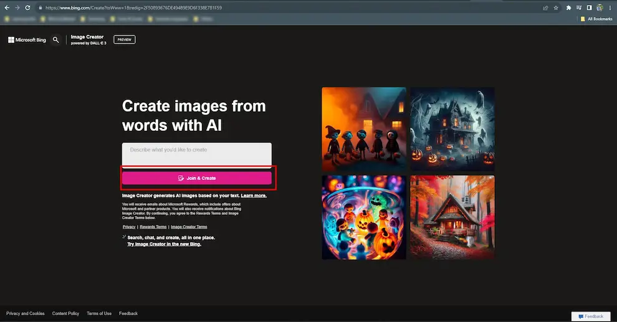The image size is (617, 322).
Task: Select the haunted house sample image
Action: point(452,129)
